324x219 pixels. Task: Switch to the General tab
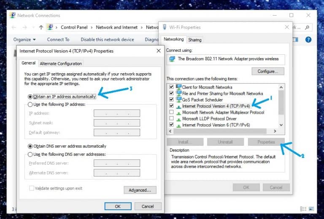click(29, 63)
